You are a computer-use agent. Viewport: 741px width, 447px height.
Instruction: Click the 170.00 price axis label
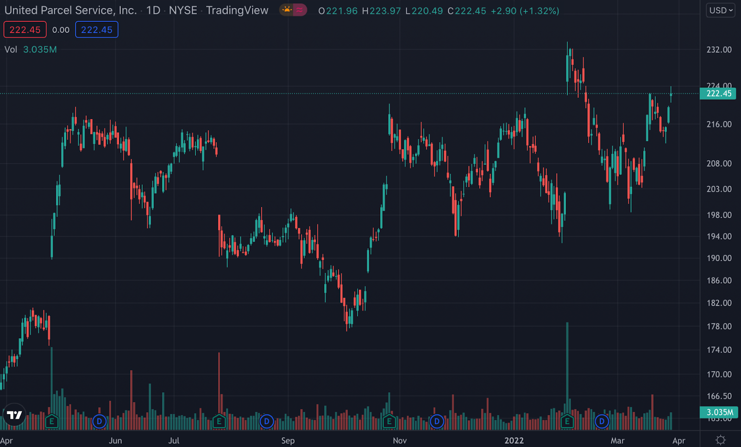pos(719,374)
